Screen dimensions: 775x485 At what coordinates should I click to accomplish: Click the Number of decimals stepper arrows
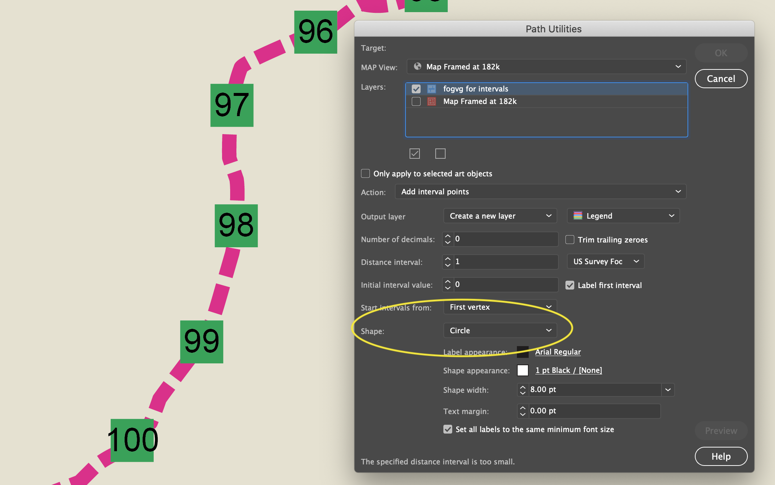tap(448, 239)
